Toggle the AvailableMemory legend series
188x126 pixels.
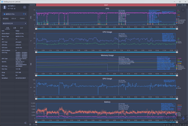click(181, 68)
